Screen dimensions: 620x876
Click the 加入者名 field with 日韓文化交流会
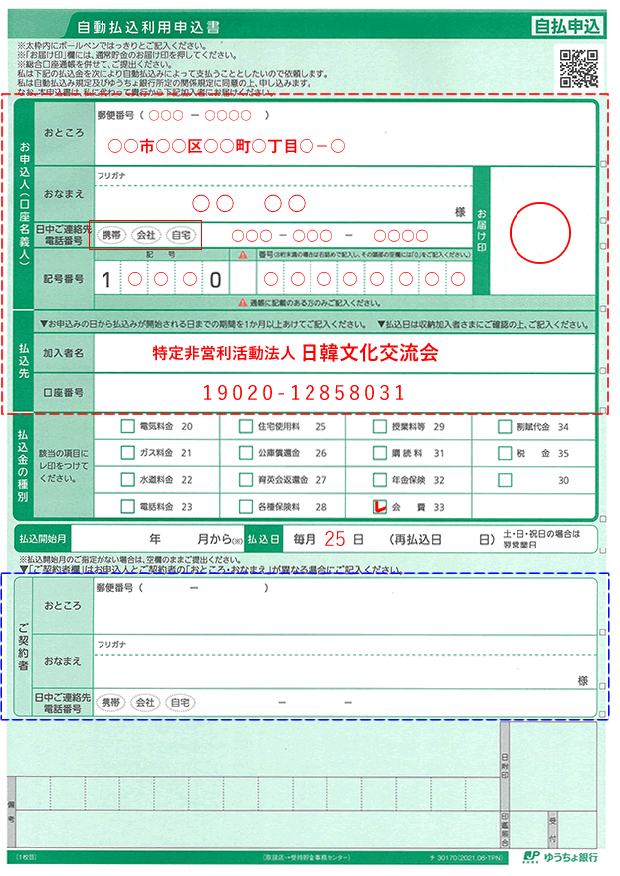click(344, 353)
